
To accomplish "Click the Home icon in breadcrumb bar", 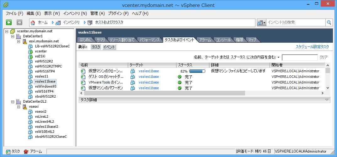I will click(33, 22).
